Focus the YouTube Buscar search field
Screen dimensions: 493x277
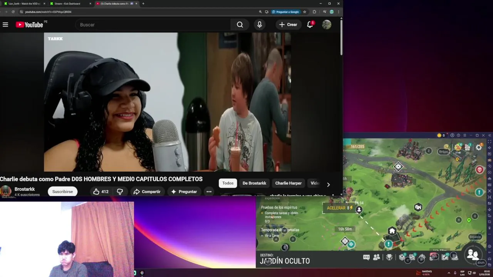[x=154, y=25]
